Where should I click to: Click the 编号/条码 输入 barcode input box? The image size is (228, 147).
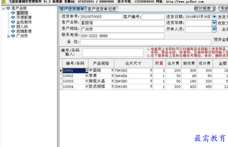point(113,53)
